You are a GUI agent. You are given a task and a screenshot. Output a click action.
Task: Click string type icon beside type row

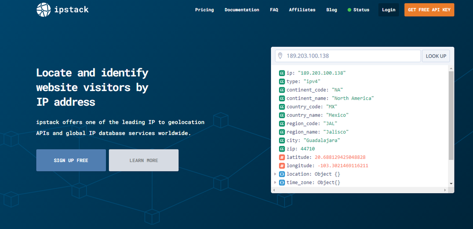pyautogui.click(x=282, y=81)
